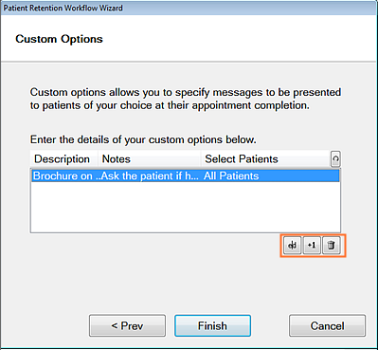
Task: Cancel the Patient Retention Workflow Wizard
Action: (327, 325)
